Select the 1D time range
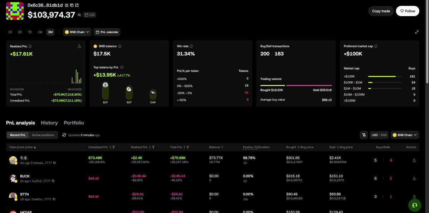This screenshot has height=213, width=429. click(x=10, y=32)
